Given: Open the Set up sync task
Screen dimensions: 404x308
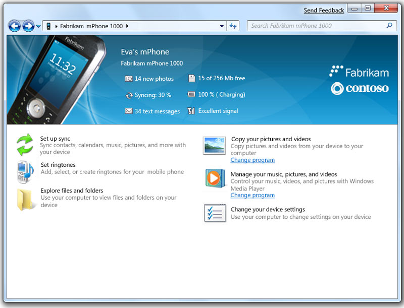Looking at the screenshot, I should click(x=55, y=139).
